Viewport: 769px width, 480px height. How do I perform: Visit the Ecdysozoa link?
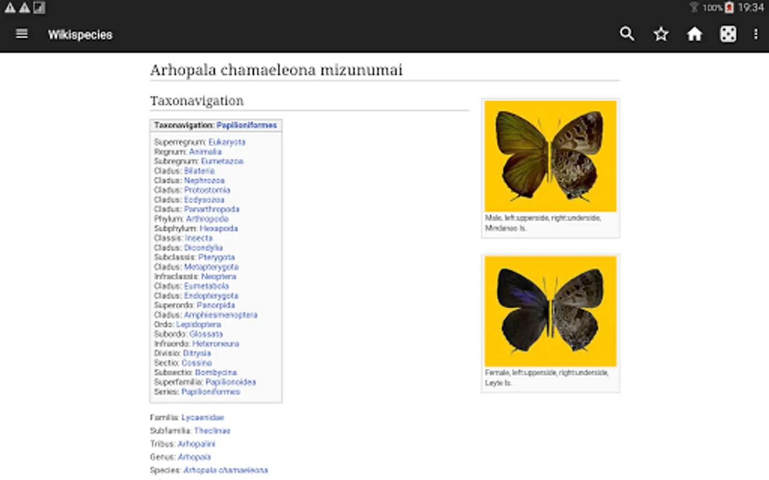[205, 199]
